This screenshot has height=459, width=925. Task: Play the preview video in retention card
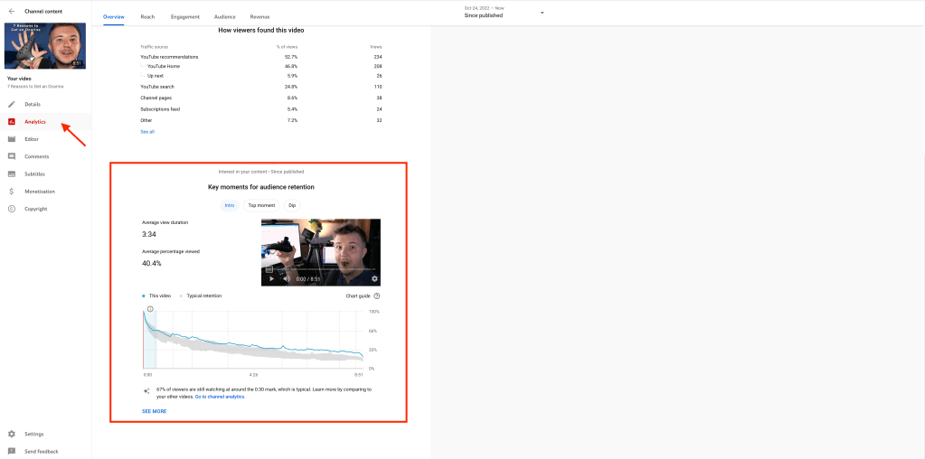coord(270,278)
